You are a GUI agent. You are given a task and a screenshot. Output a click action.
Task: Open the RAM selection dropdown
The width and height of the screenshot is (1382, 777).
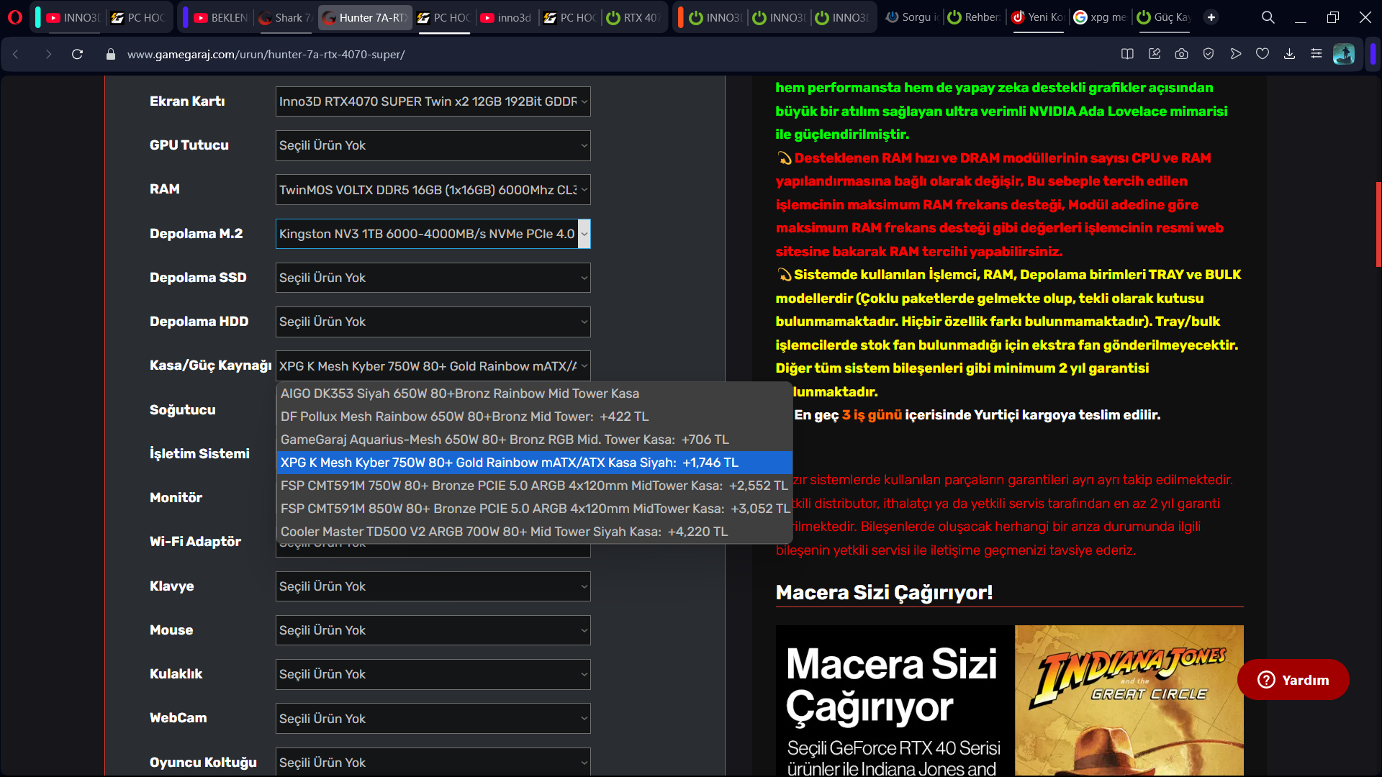click(x=433, y=190)
